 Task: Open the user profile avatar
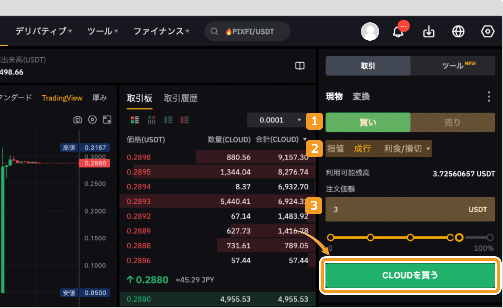(x=370, y=31)
